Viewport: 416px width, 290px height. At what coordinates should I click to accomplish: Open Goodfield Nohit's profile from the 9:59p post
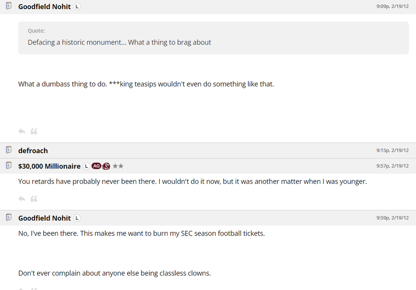click(x=45, y=218)
